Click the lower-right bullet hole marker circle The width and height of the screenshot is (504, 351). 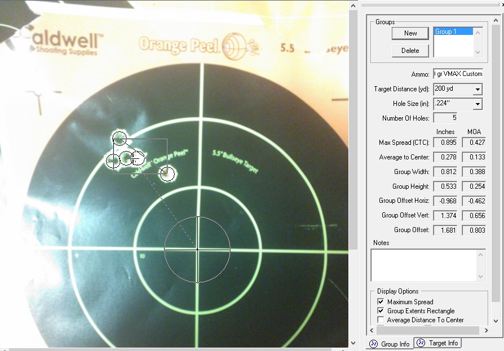(x=167, y=174)
